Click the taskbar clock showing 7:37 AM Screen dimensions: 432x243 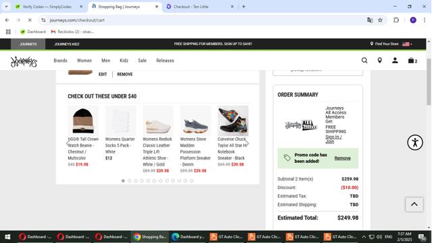click(x=404, y=237)
